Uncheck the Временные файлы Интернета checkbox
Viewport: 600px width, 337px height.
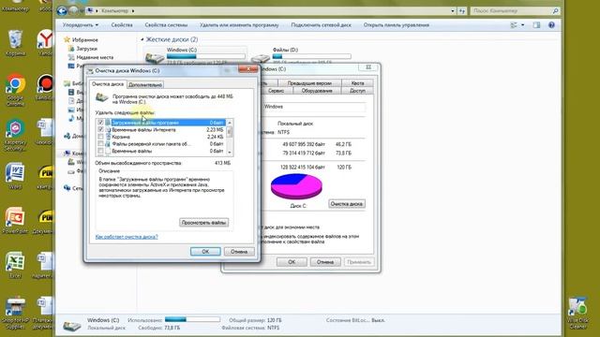click(100, 130)
